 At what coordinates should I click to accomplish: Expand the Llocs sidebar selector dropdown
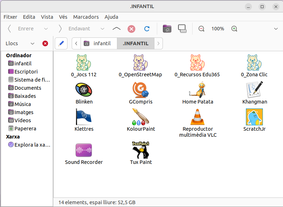click(33, 43)
